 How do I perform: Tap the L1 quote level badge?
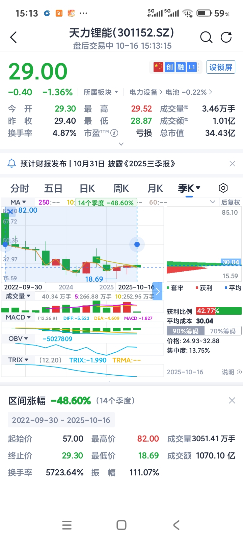pyautogui.click(x=192, y=67)
